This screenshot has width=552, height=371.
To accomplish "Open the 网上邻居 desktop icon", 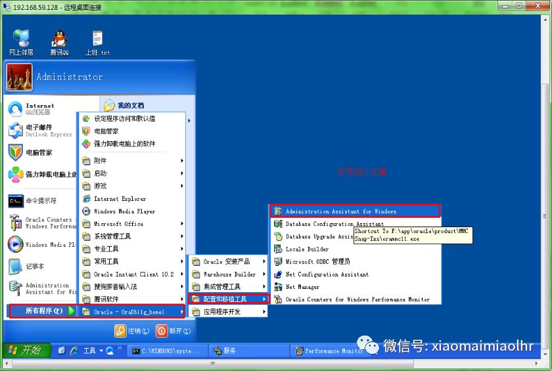I will (21, 42).
